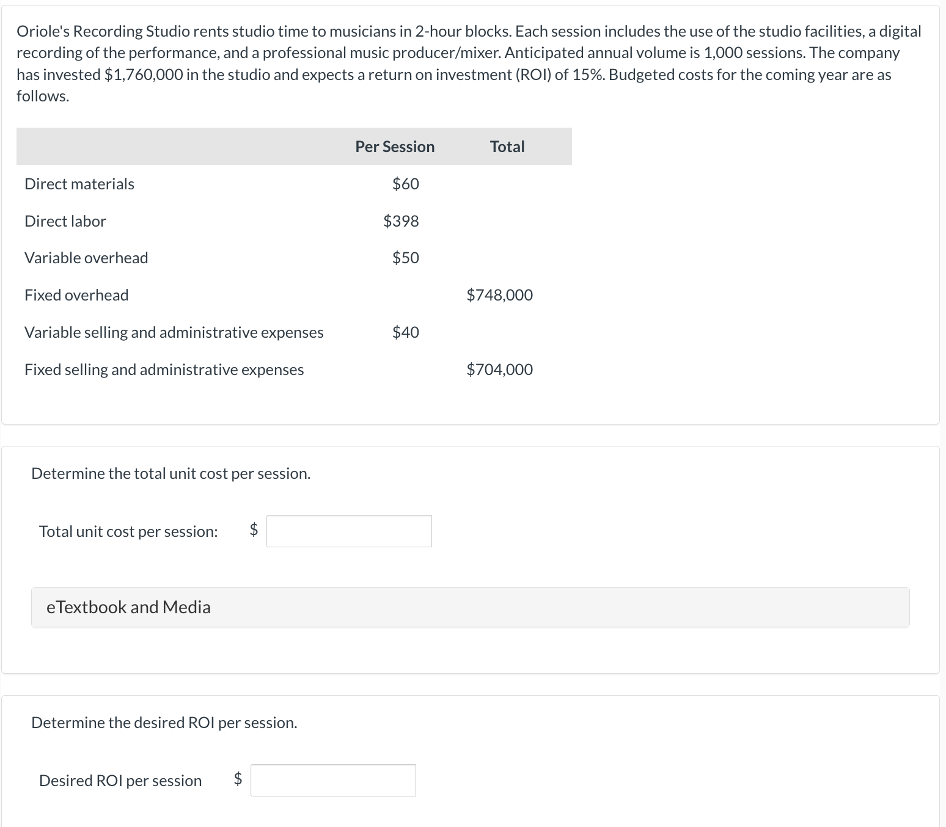Select the Direct materials row label
Image resolution: width=946 pixels, height=827 pixels.
click(x=79, y=184)
